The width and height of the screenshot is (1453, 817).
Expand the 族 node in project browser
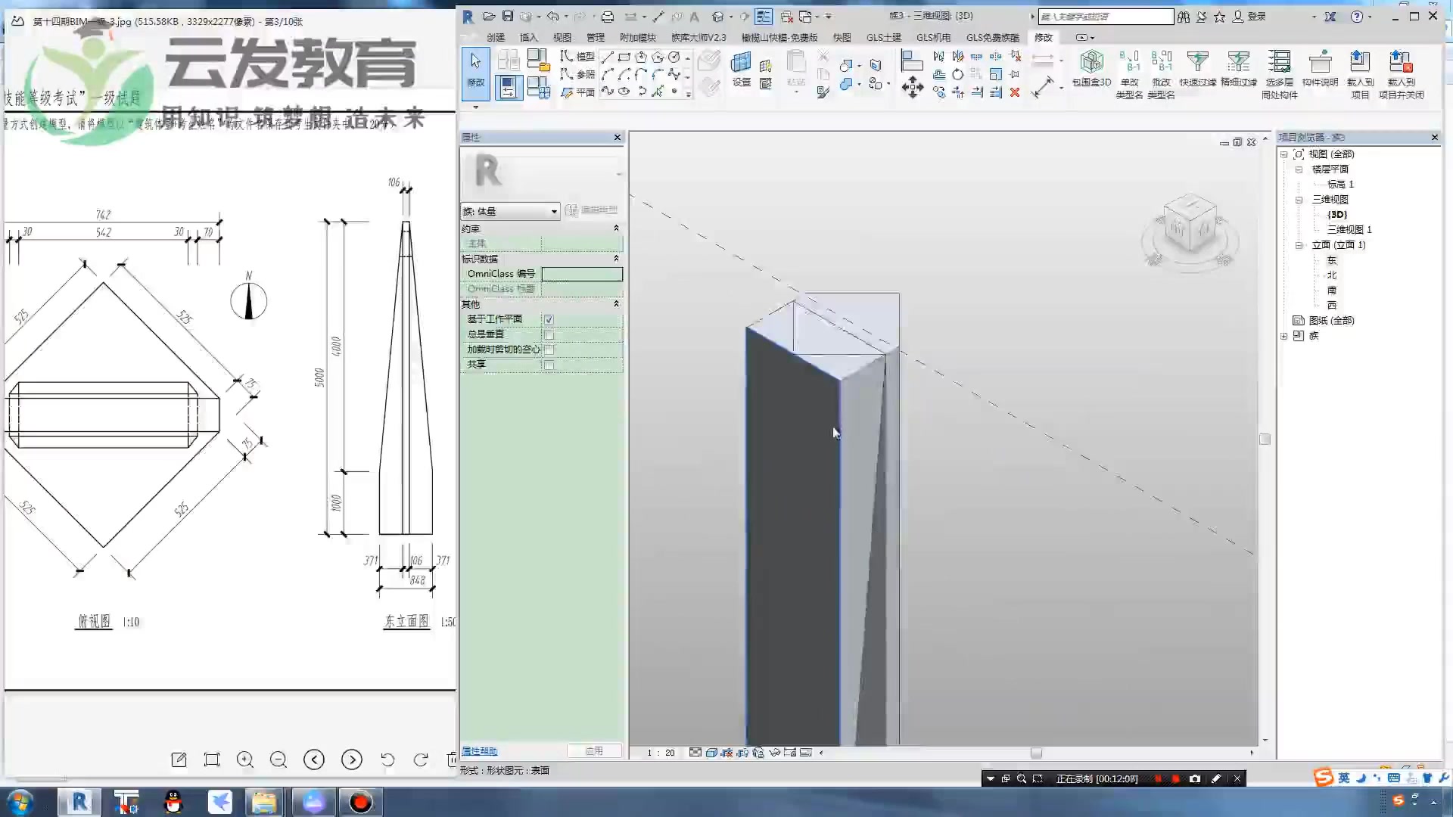1284,336
